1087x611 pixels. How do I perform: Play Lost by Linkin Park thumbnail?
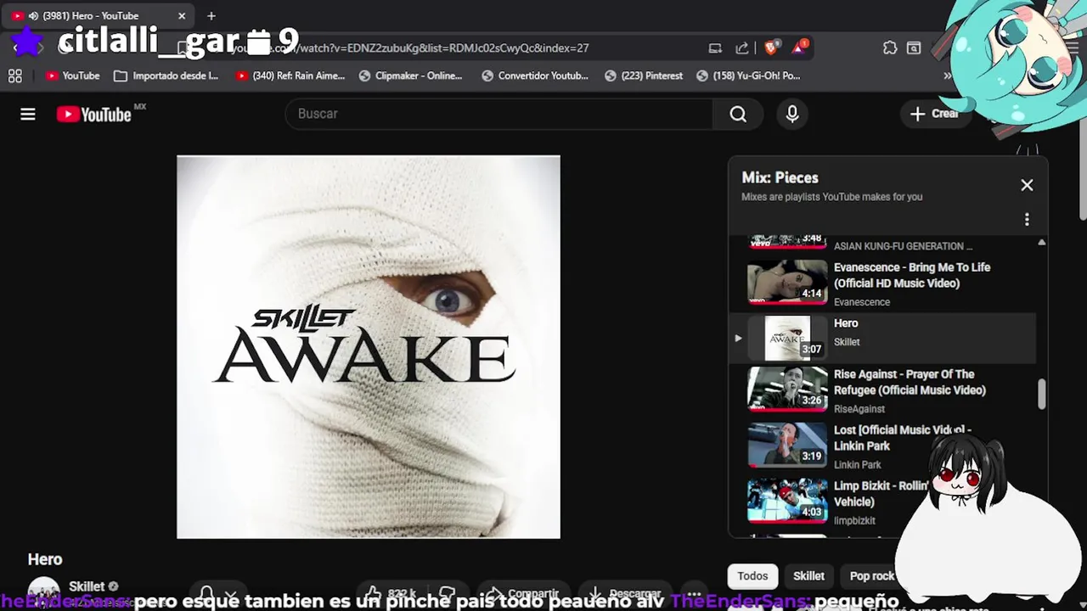[x=787, y=445]
